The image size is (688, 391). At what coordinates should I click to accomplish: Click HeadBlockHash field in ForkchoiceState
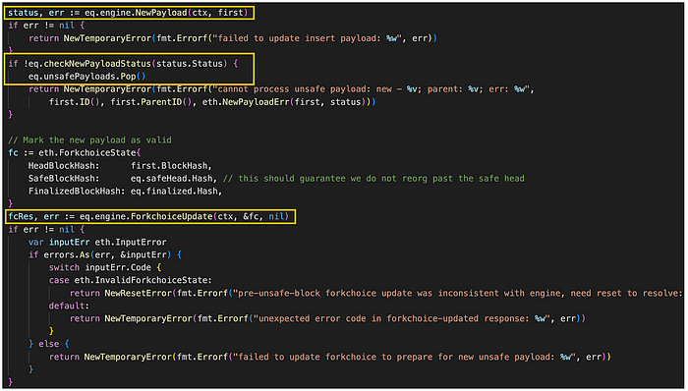(x=120, y=166)
